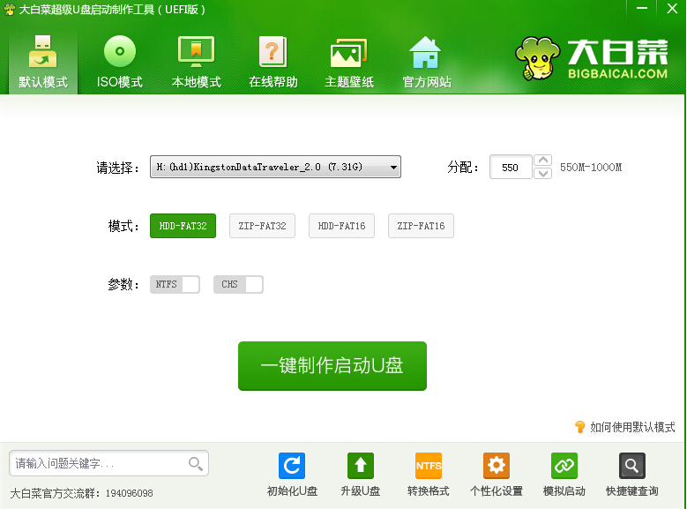Image resolution: width=687 pixels, height=509 pixels.
Task: Increase allocation size with up arrow
Action: tap(543, 161)
